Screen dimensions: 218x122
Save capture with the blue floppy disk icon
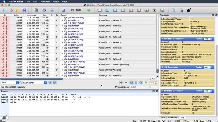click(x=24, y=10)
